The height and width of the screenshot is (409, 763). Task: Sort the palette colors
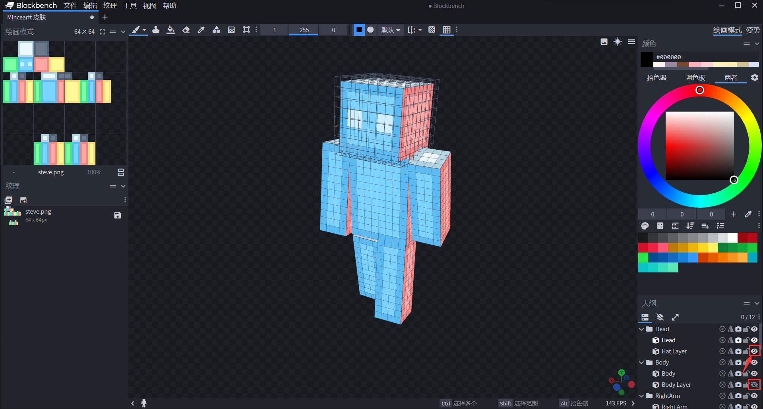(690, 226)
